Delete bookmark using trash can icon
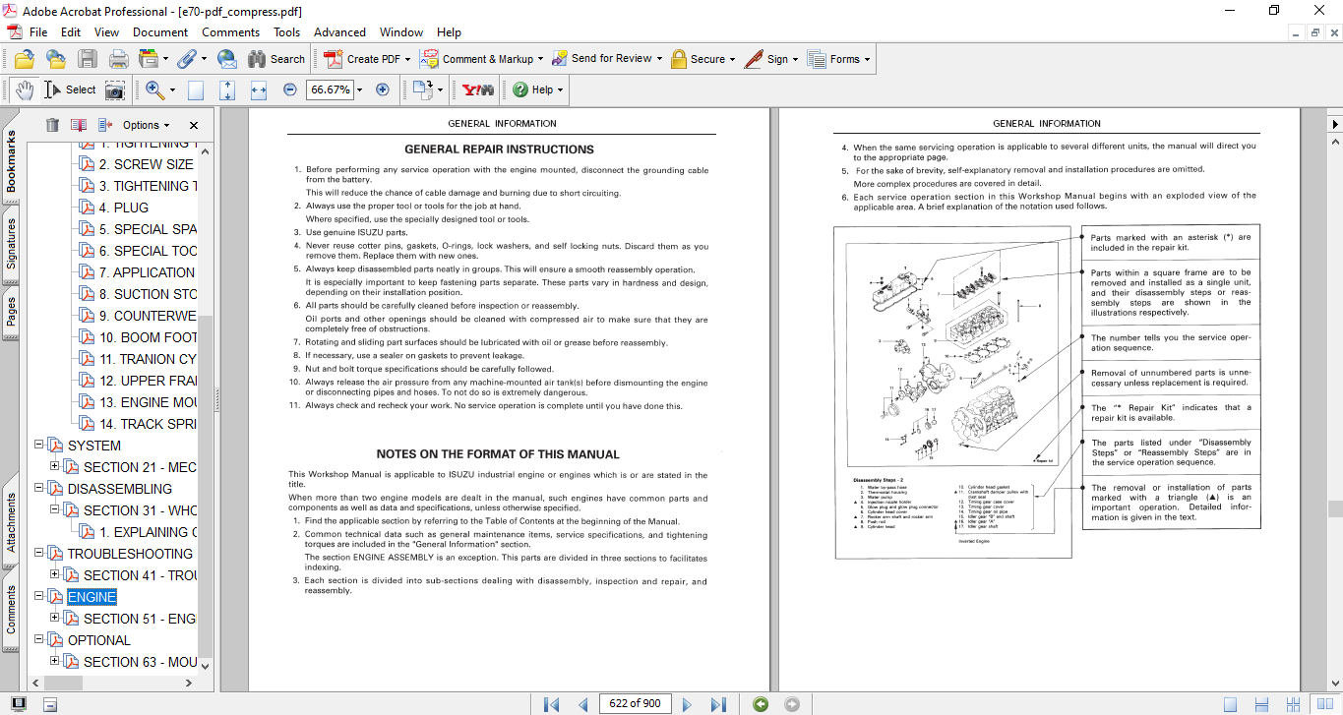 (52, 125)
